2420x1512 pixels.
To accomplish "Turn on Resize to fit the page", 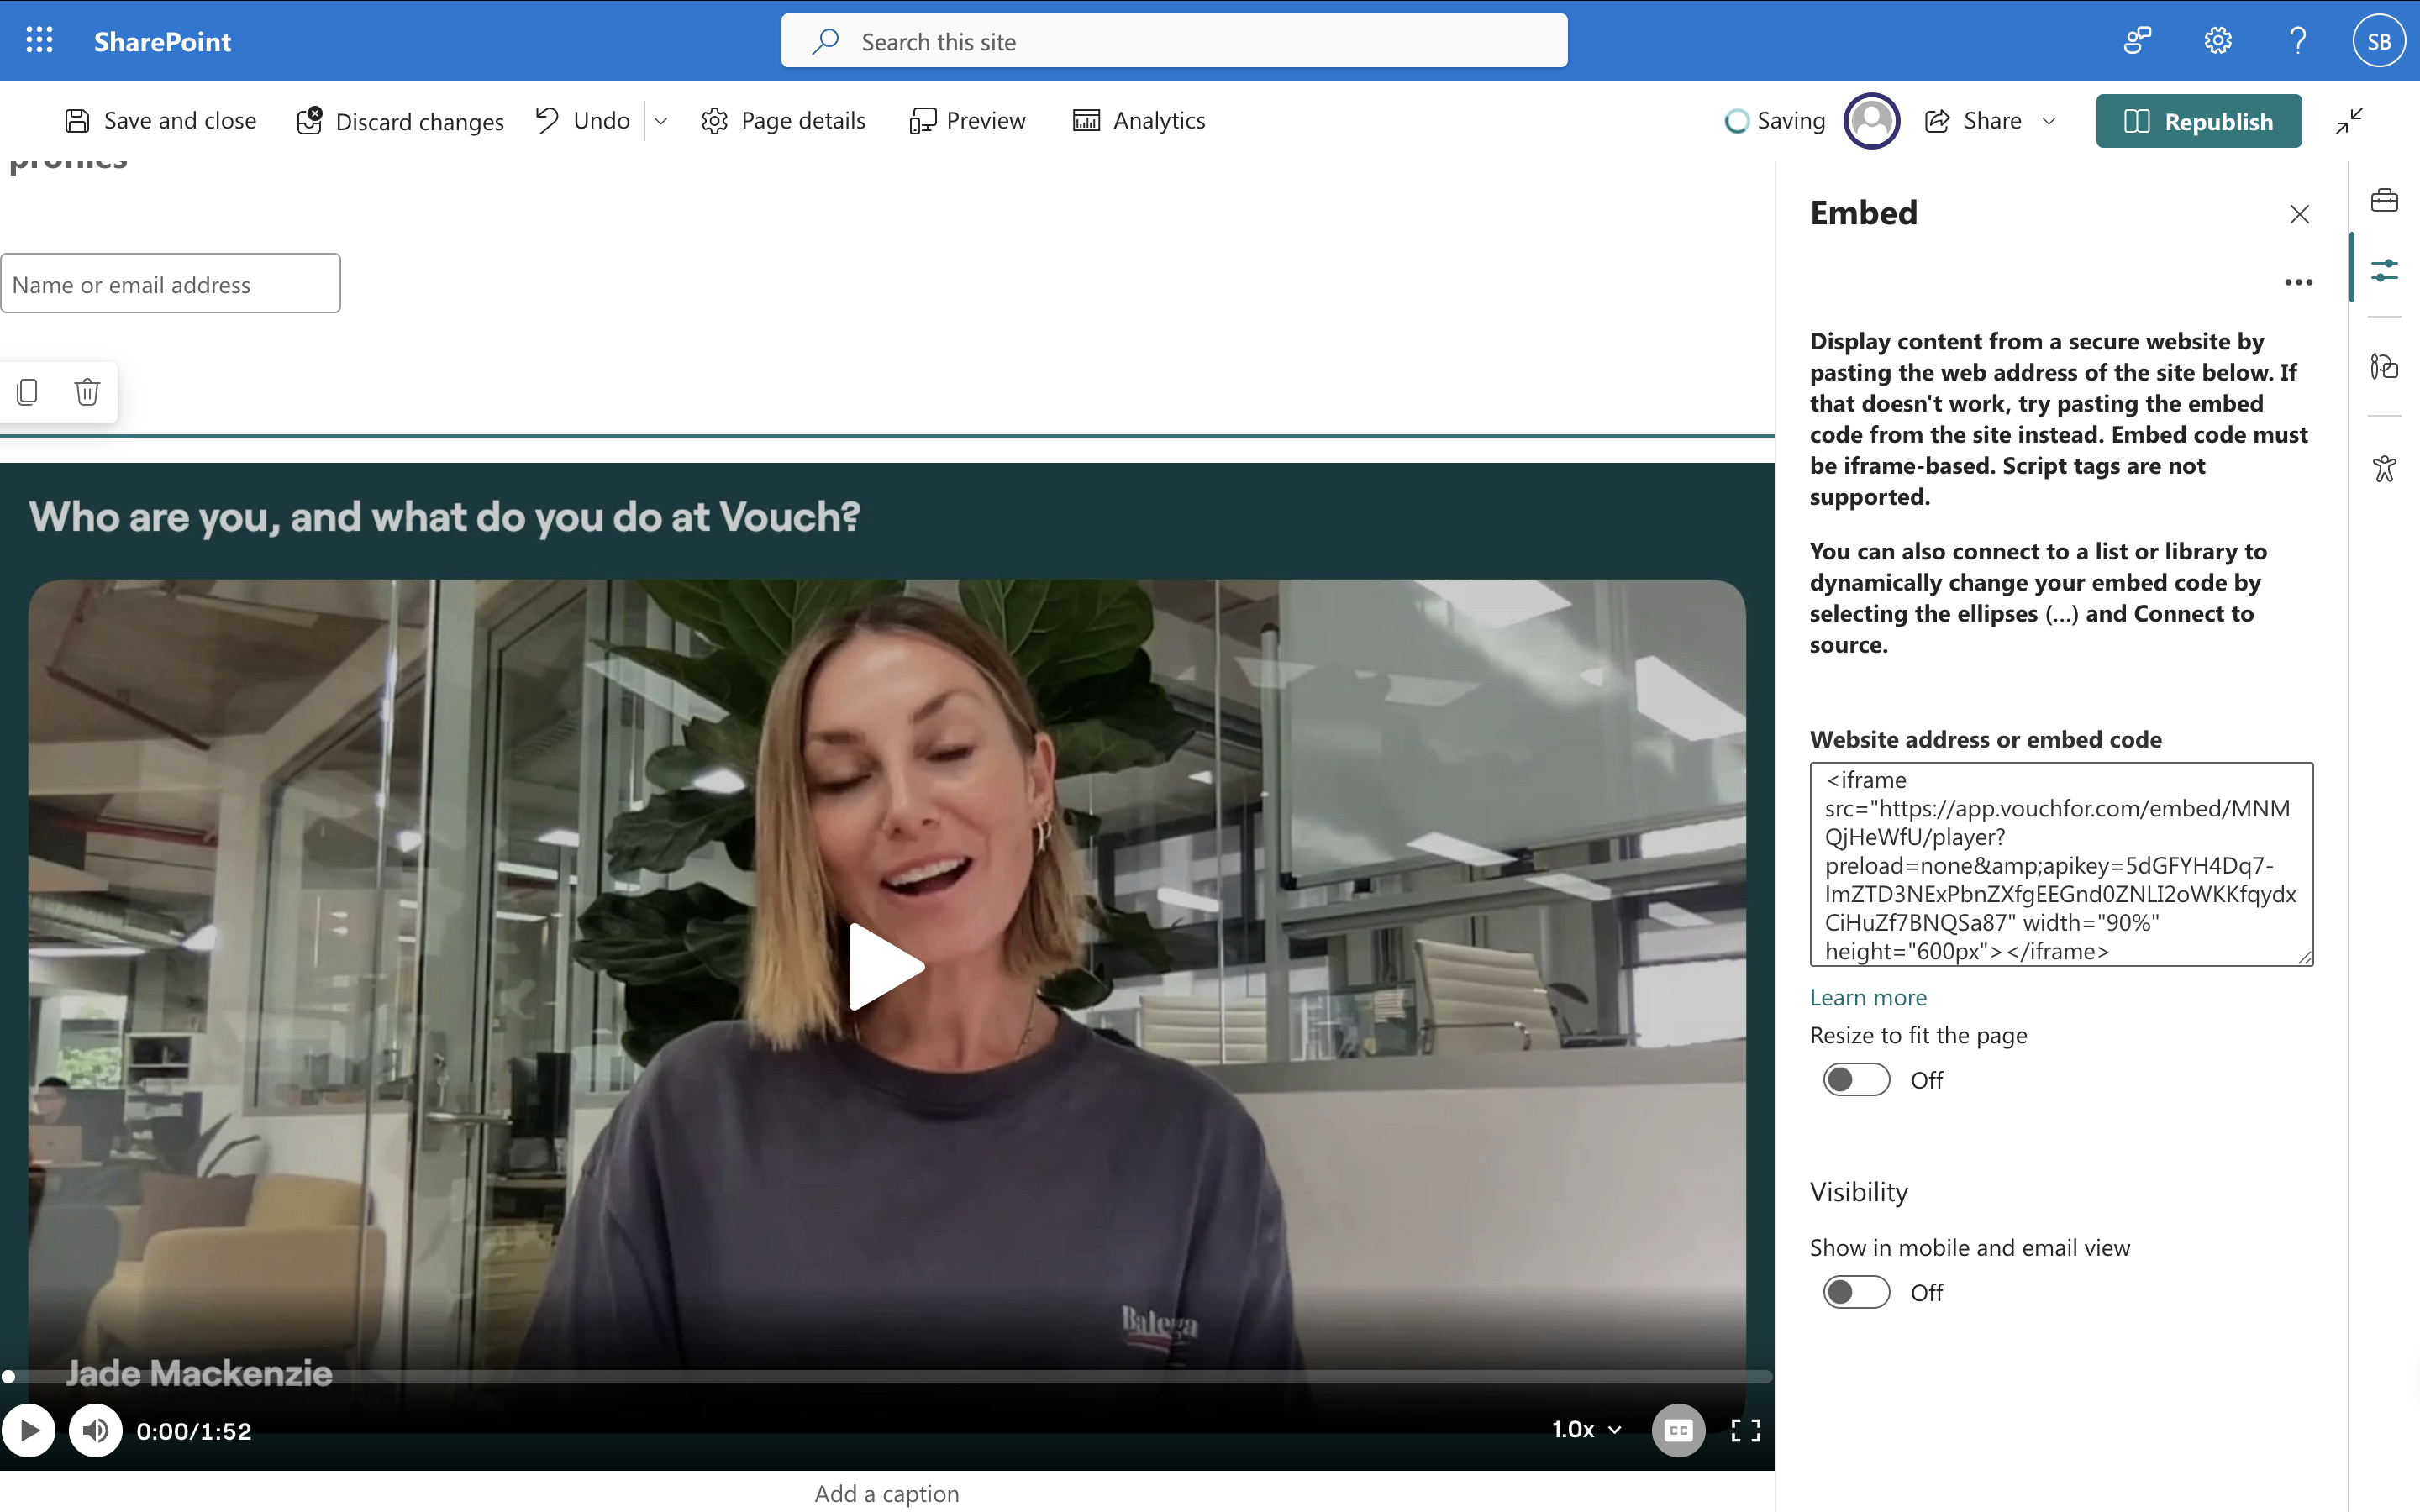I will 1855,1080.
